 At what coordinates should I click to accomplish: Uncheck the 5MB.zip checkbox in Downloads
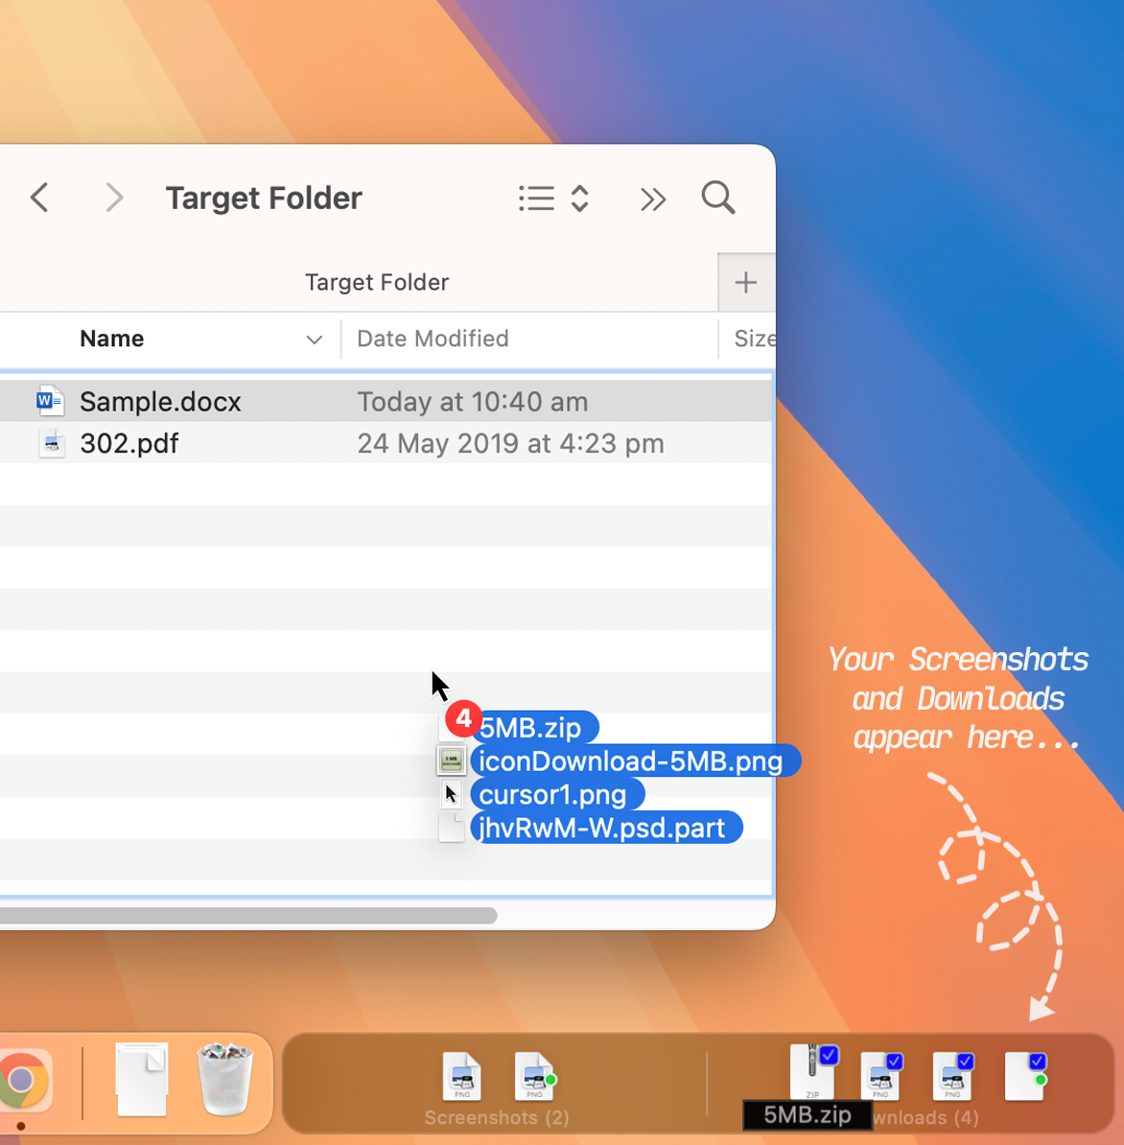click(829, 1055)
